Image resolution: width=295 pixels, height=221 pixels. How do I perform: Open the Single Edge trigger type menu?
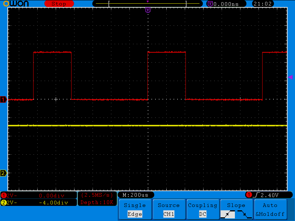[135, 210]
